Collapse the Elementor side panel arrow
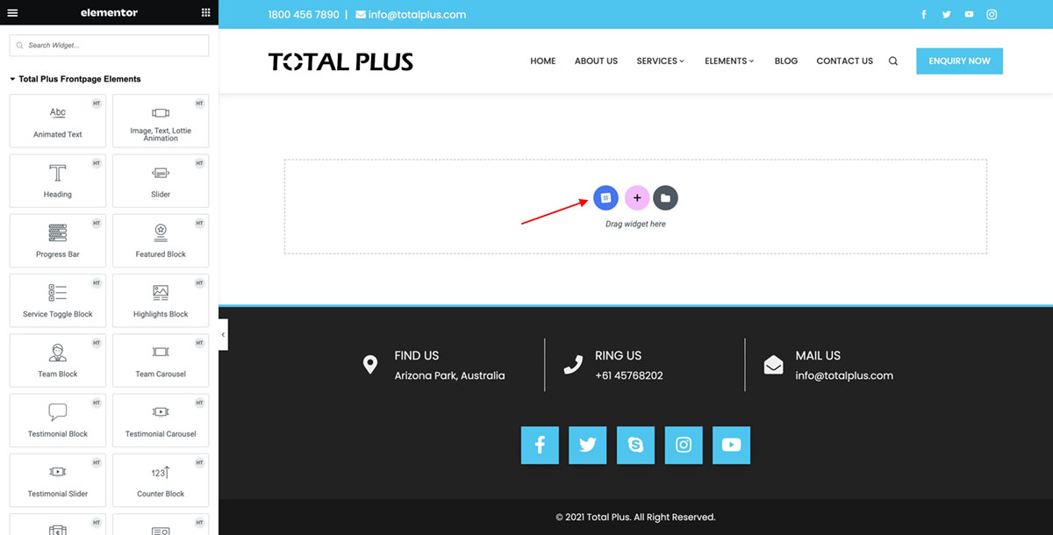1053x535 pixels. click(x=223, y=334)
